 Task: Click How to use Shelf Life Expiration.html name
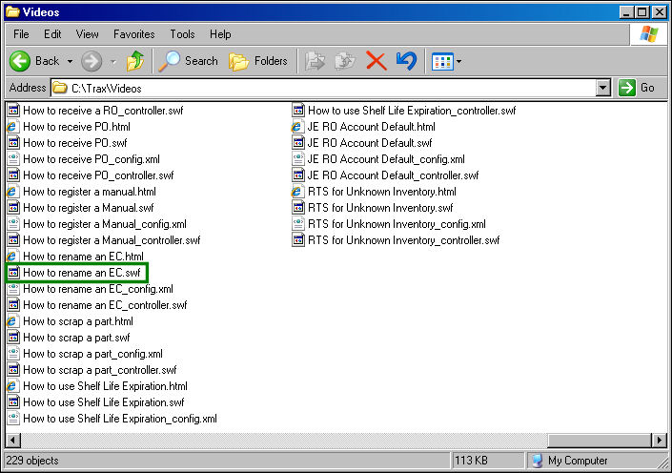[106, 386]
